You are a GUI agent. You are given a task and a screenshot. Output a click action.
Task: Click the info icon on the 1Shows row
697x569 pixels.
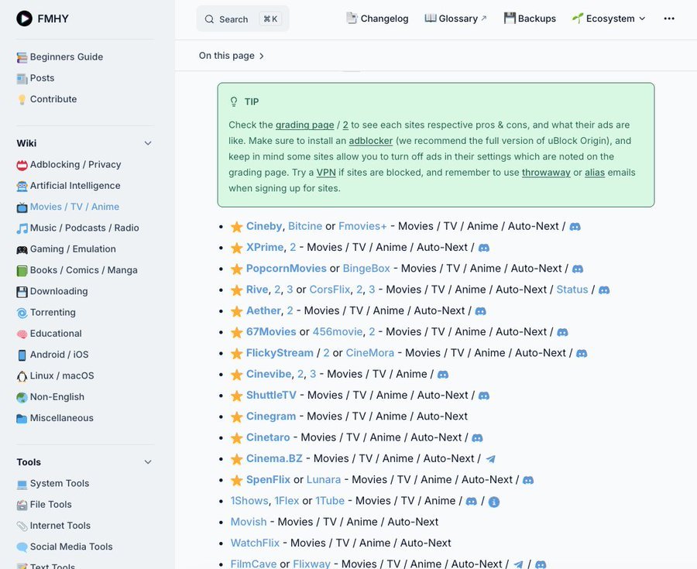point(494,502)
